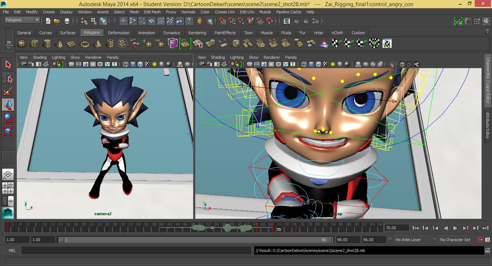Toggle snap to curves magnet
This screenshot has width=492, height=266.
[x=232, y=21]
